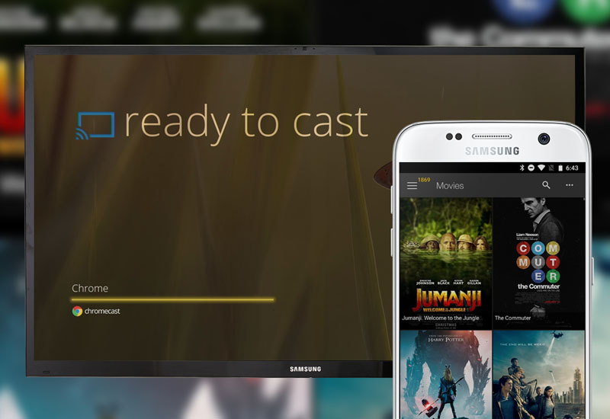The width and height of the screenshot is (610, 419).
Task: Tap the phone's front camera lens
Action: point(544,139)
